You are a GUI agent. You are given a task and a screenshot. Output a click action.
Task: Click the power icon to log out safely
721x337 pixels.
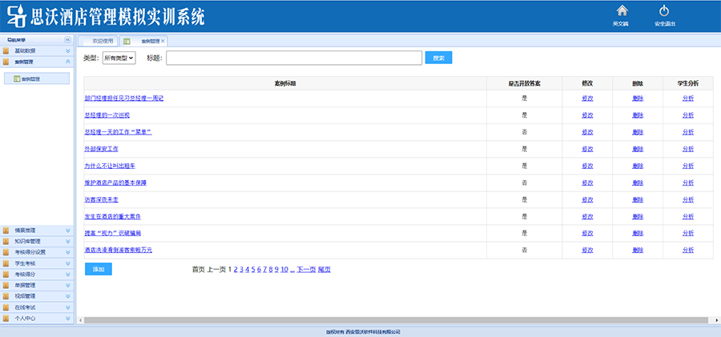pos(664,10)
